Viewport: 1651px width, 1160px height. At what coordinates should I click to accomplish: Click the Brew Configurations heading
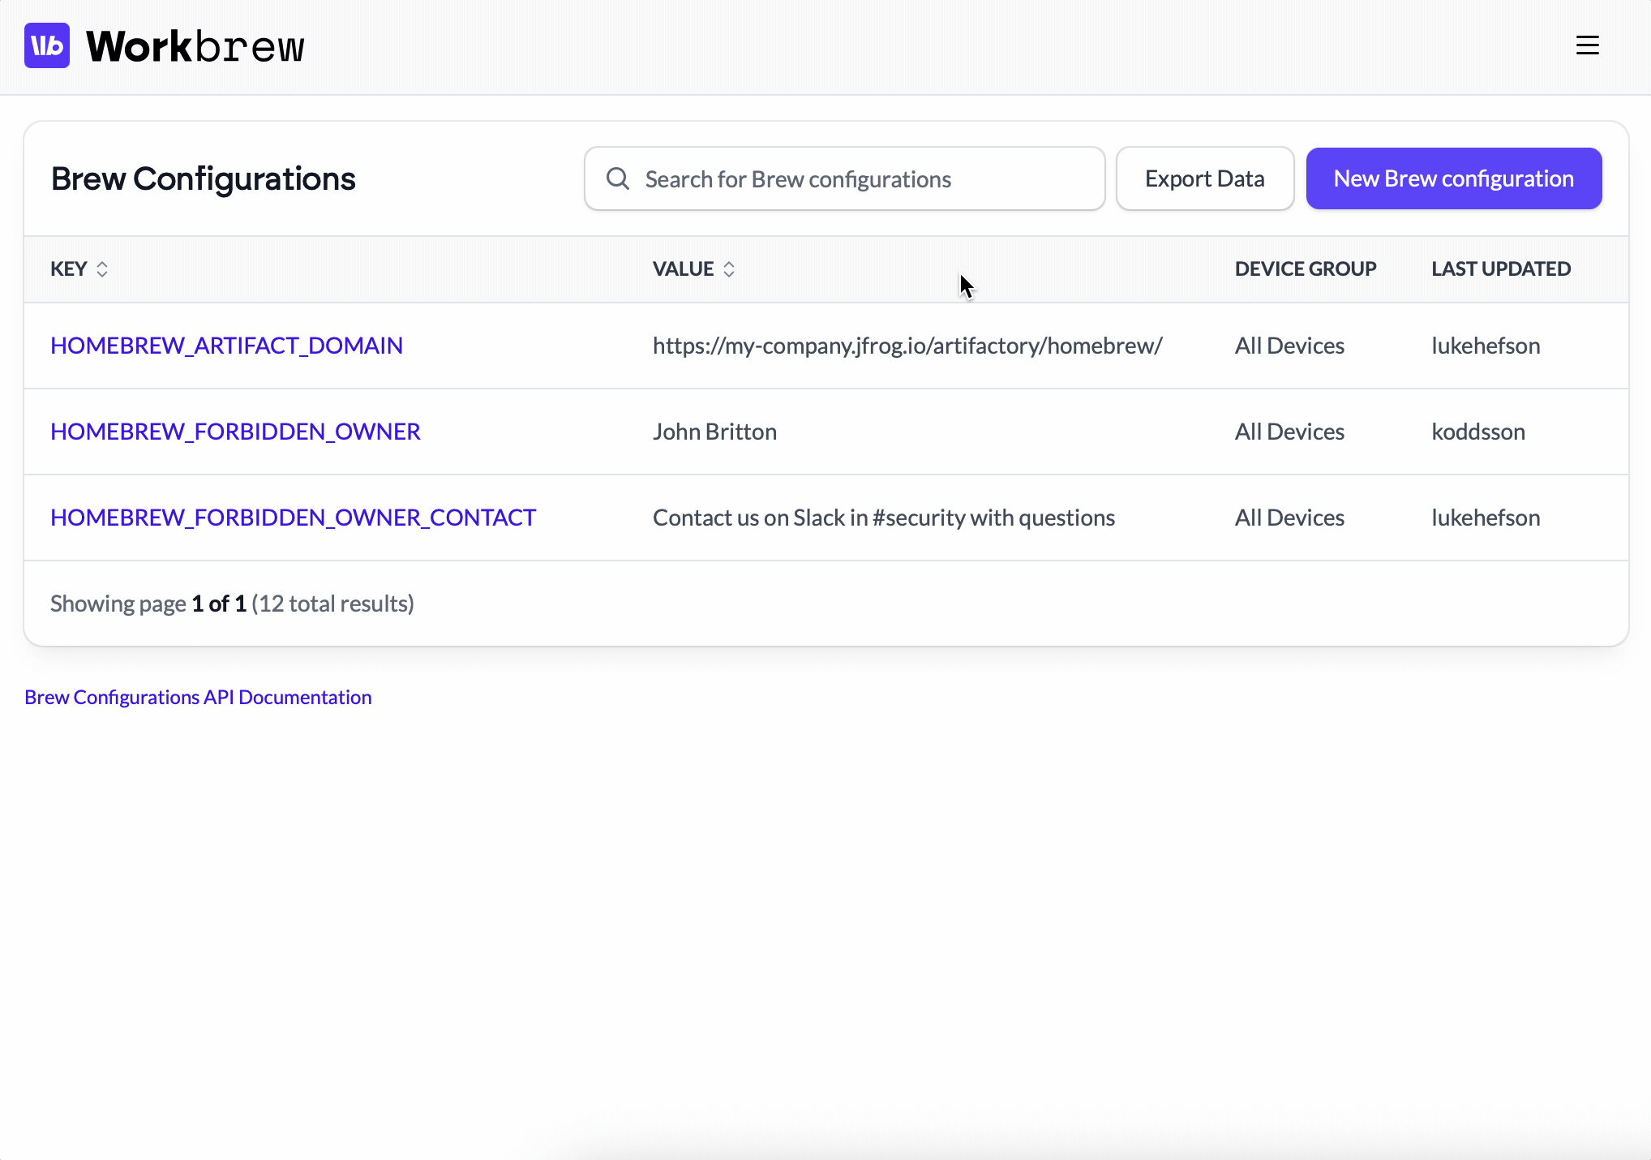point(203,178)
